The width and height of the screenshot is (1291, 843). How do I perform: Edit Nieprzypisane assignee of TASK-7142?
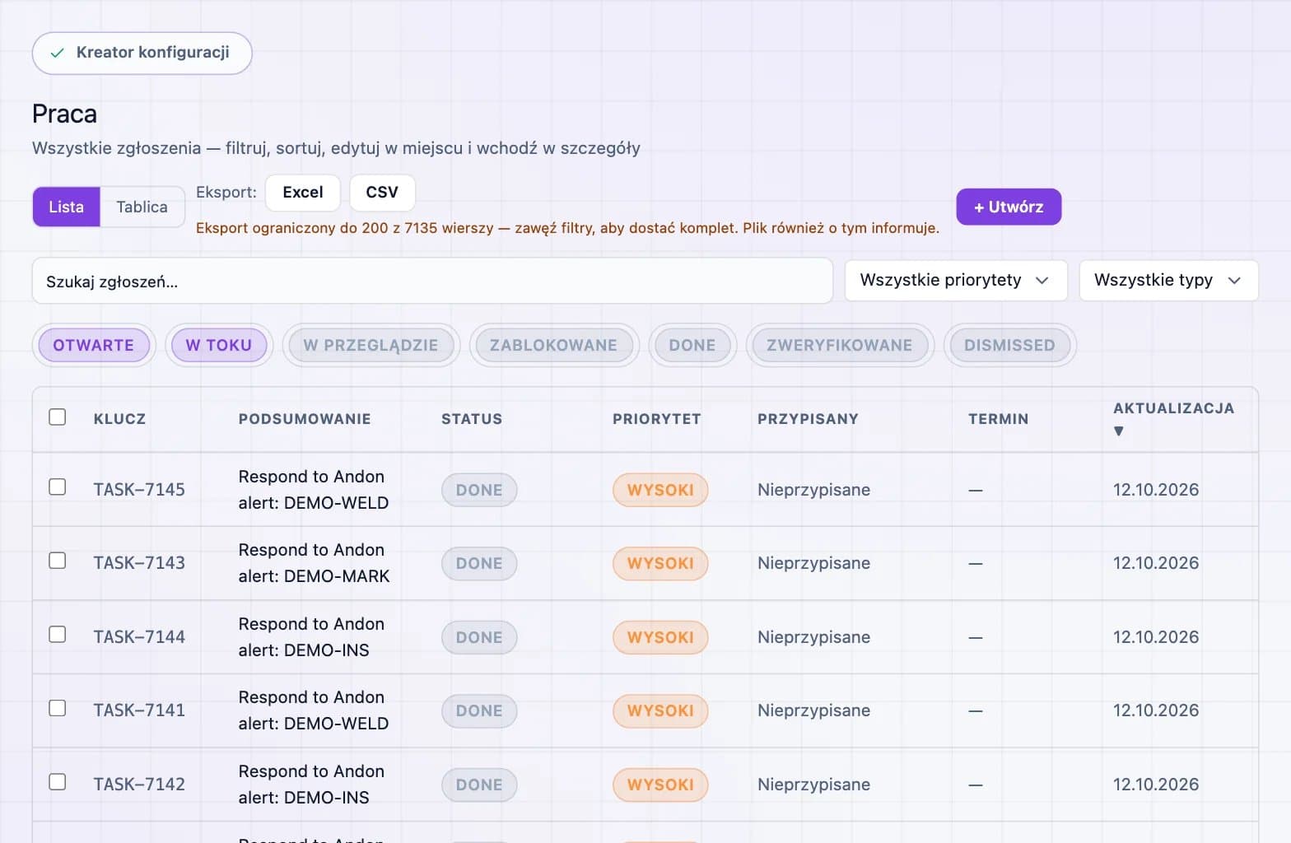813,785
